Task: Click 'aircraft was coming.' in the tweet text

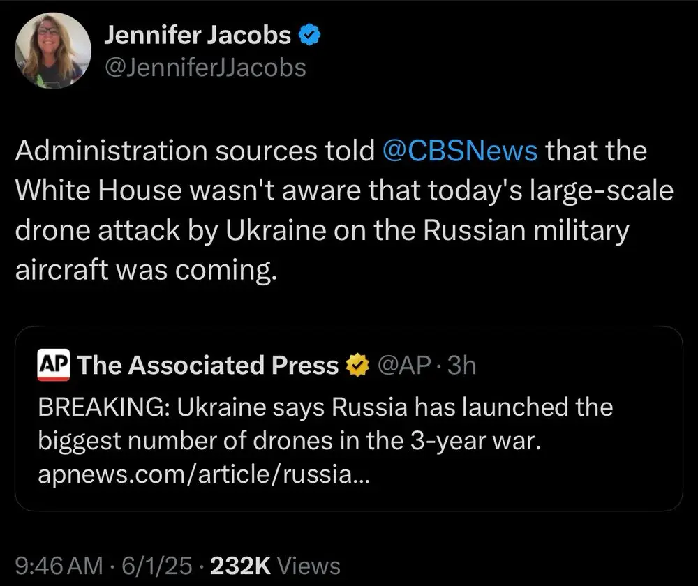Action: 146,269
